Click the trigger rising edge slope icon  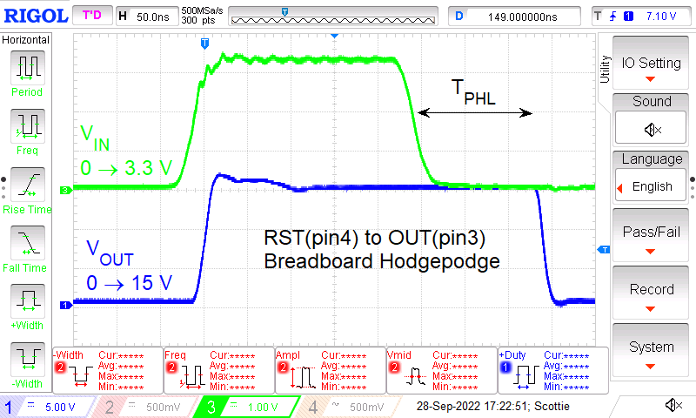tap(613, 17)
